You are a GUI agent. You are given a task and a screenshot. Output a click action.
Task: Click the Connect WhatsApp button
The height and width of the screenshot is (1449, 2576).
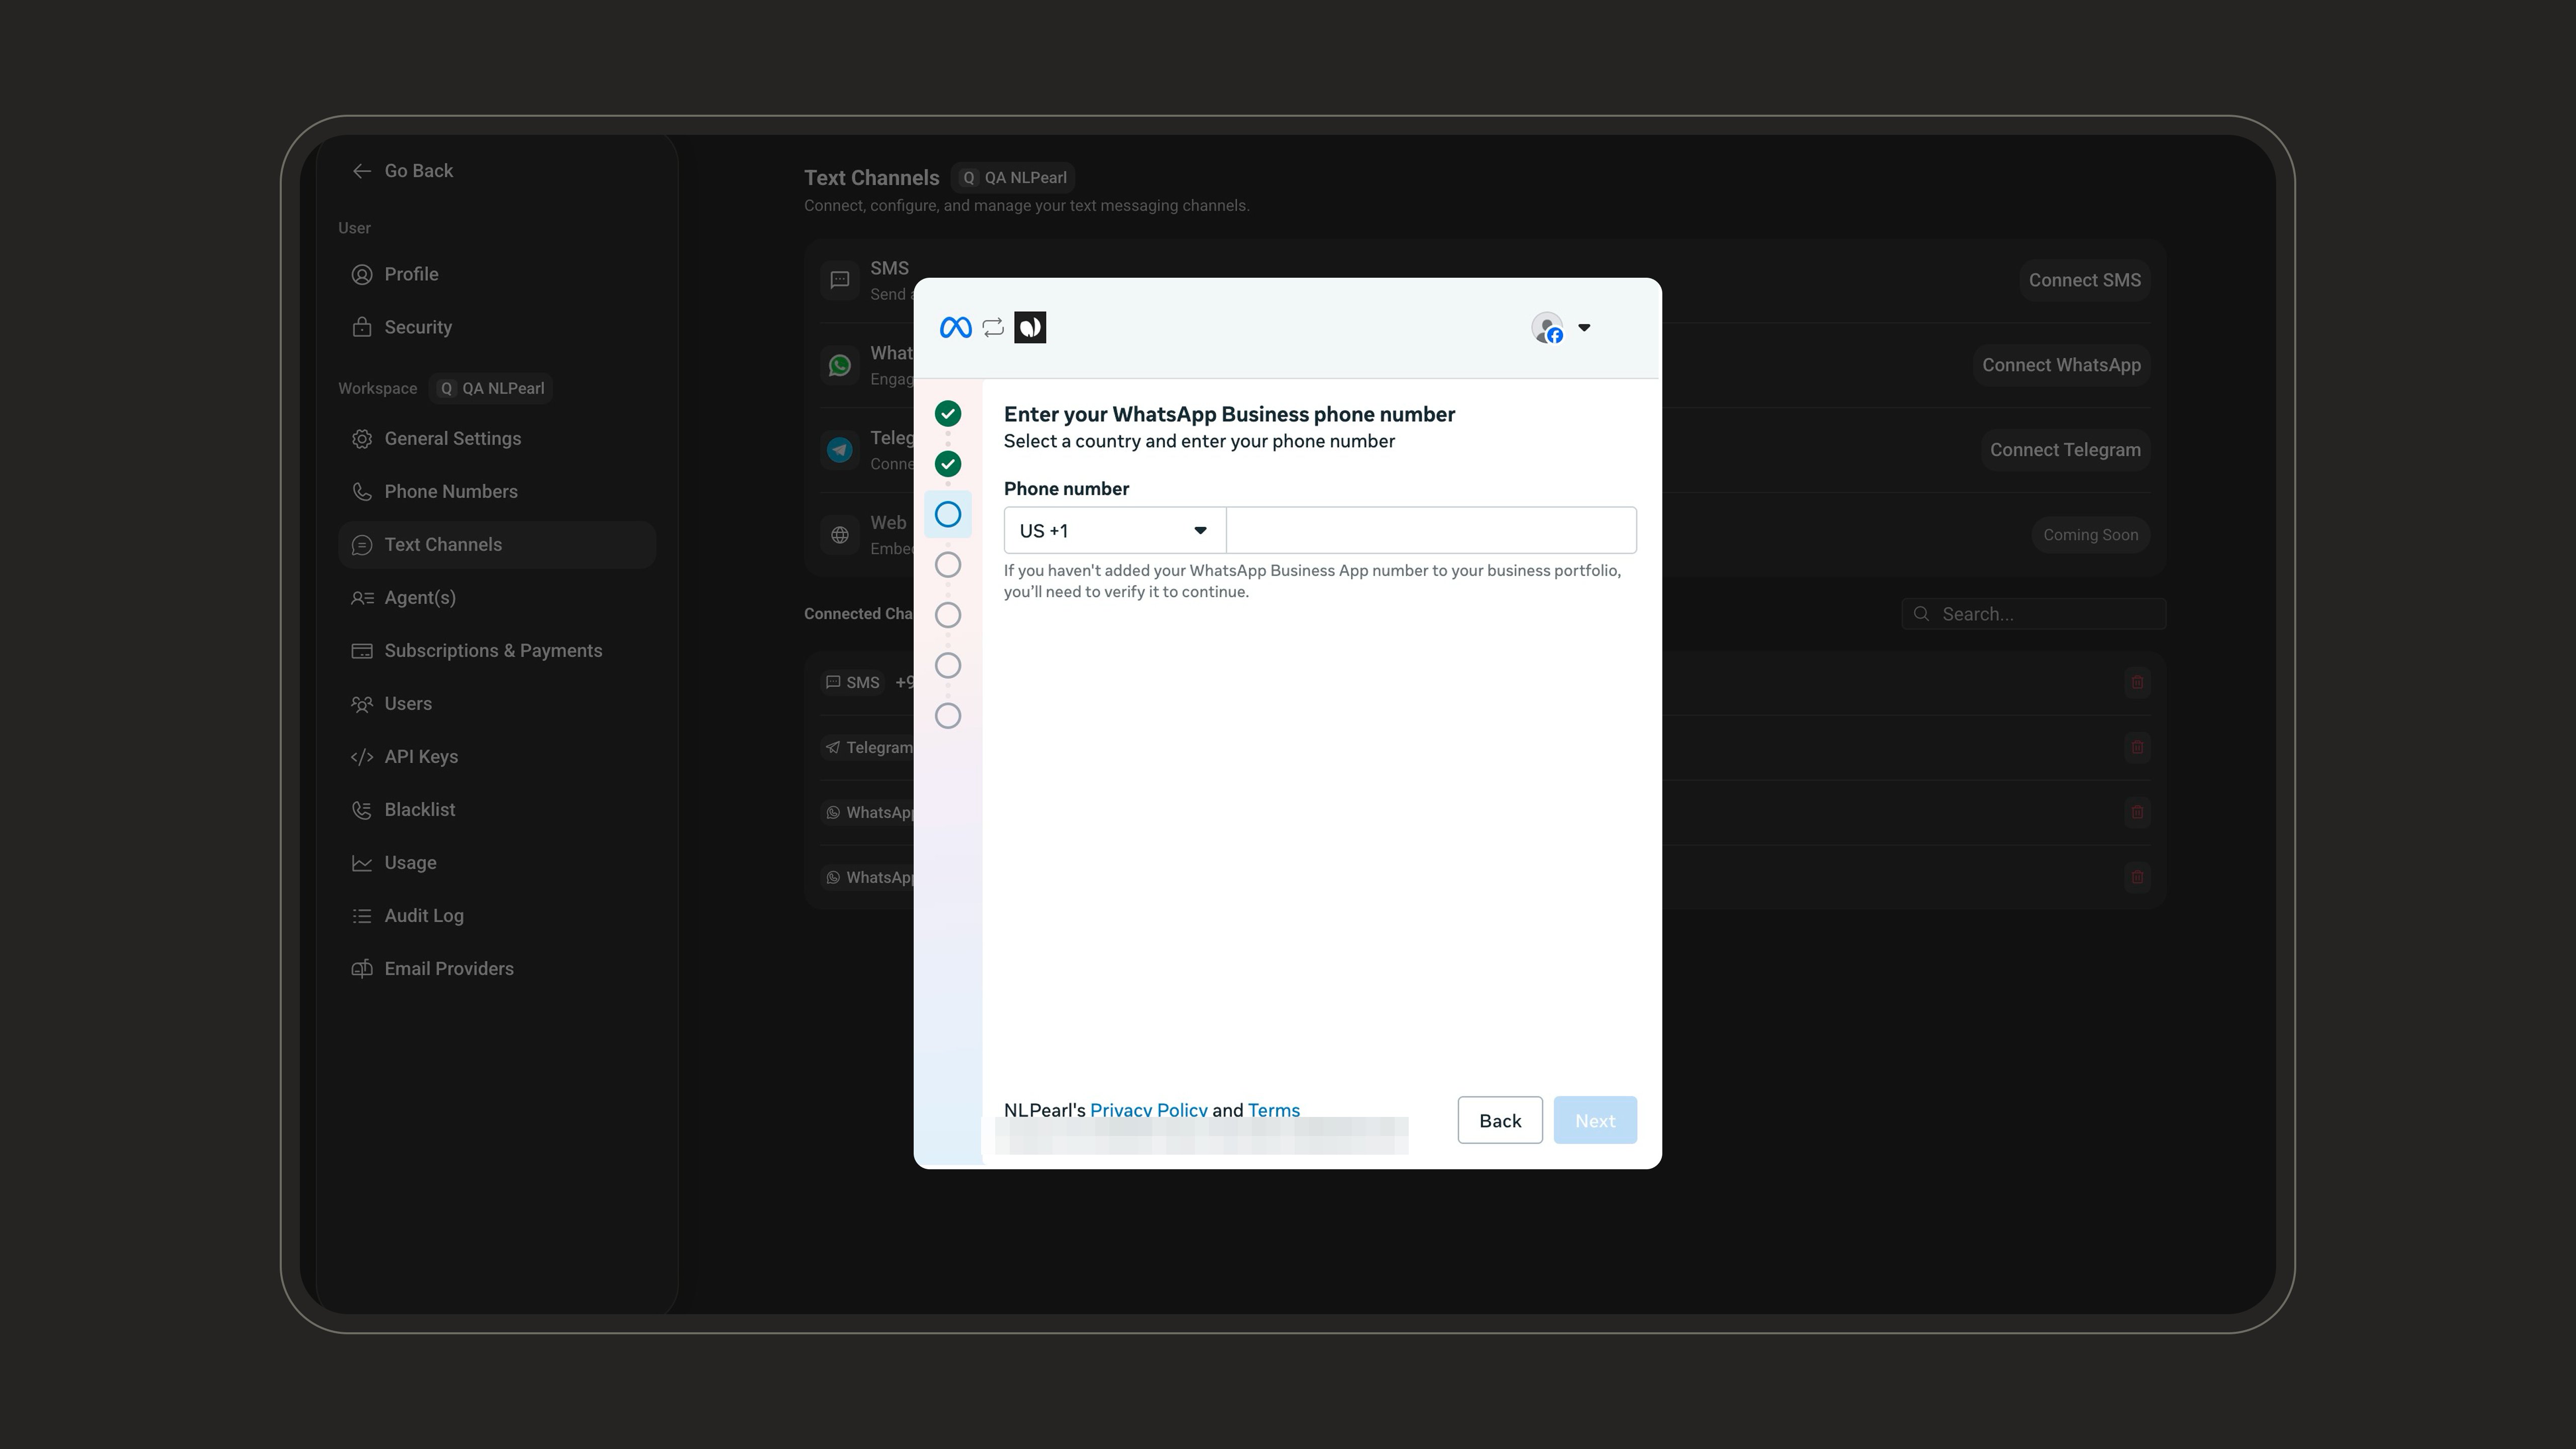pyautogui.click(x=2061, y=365)
